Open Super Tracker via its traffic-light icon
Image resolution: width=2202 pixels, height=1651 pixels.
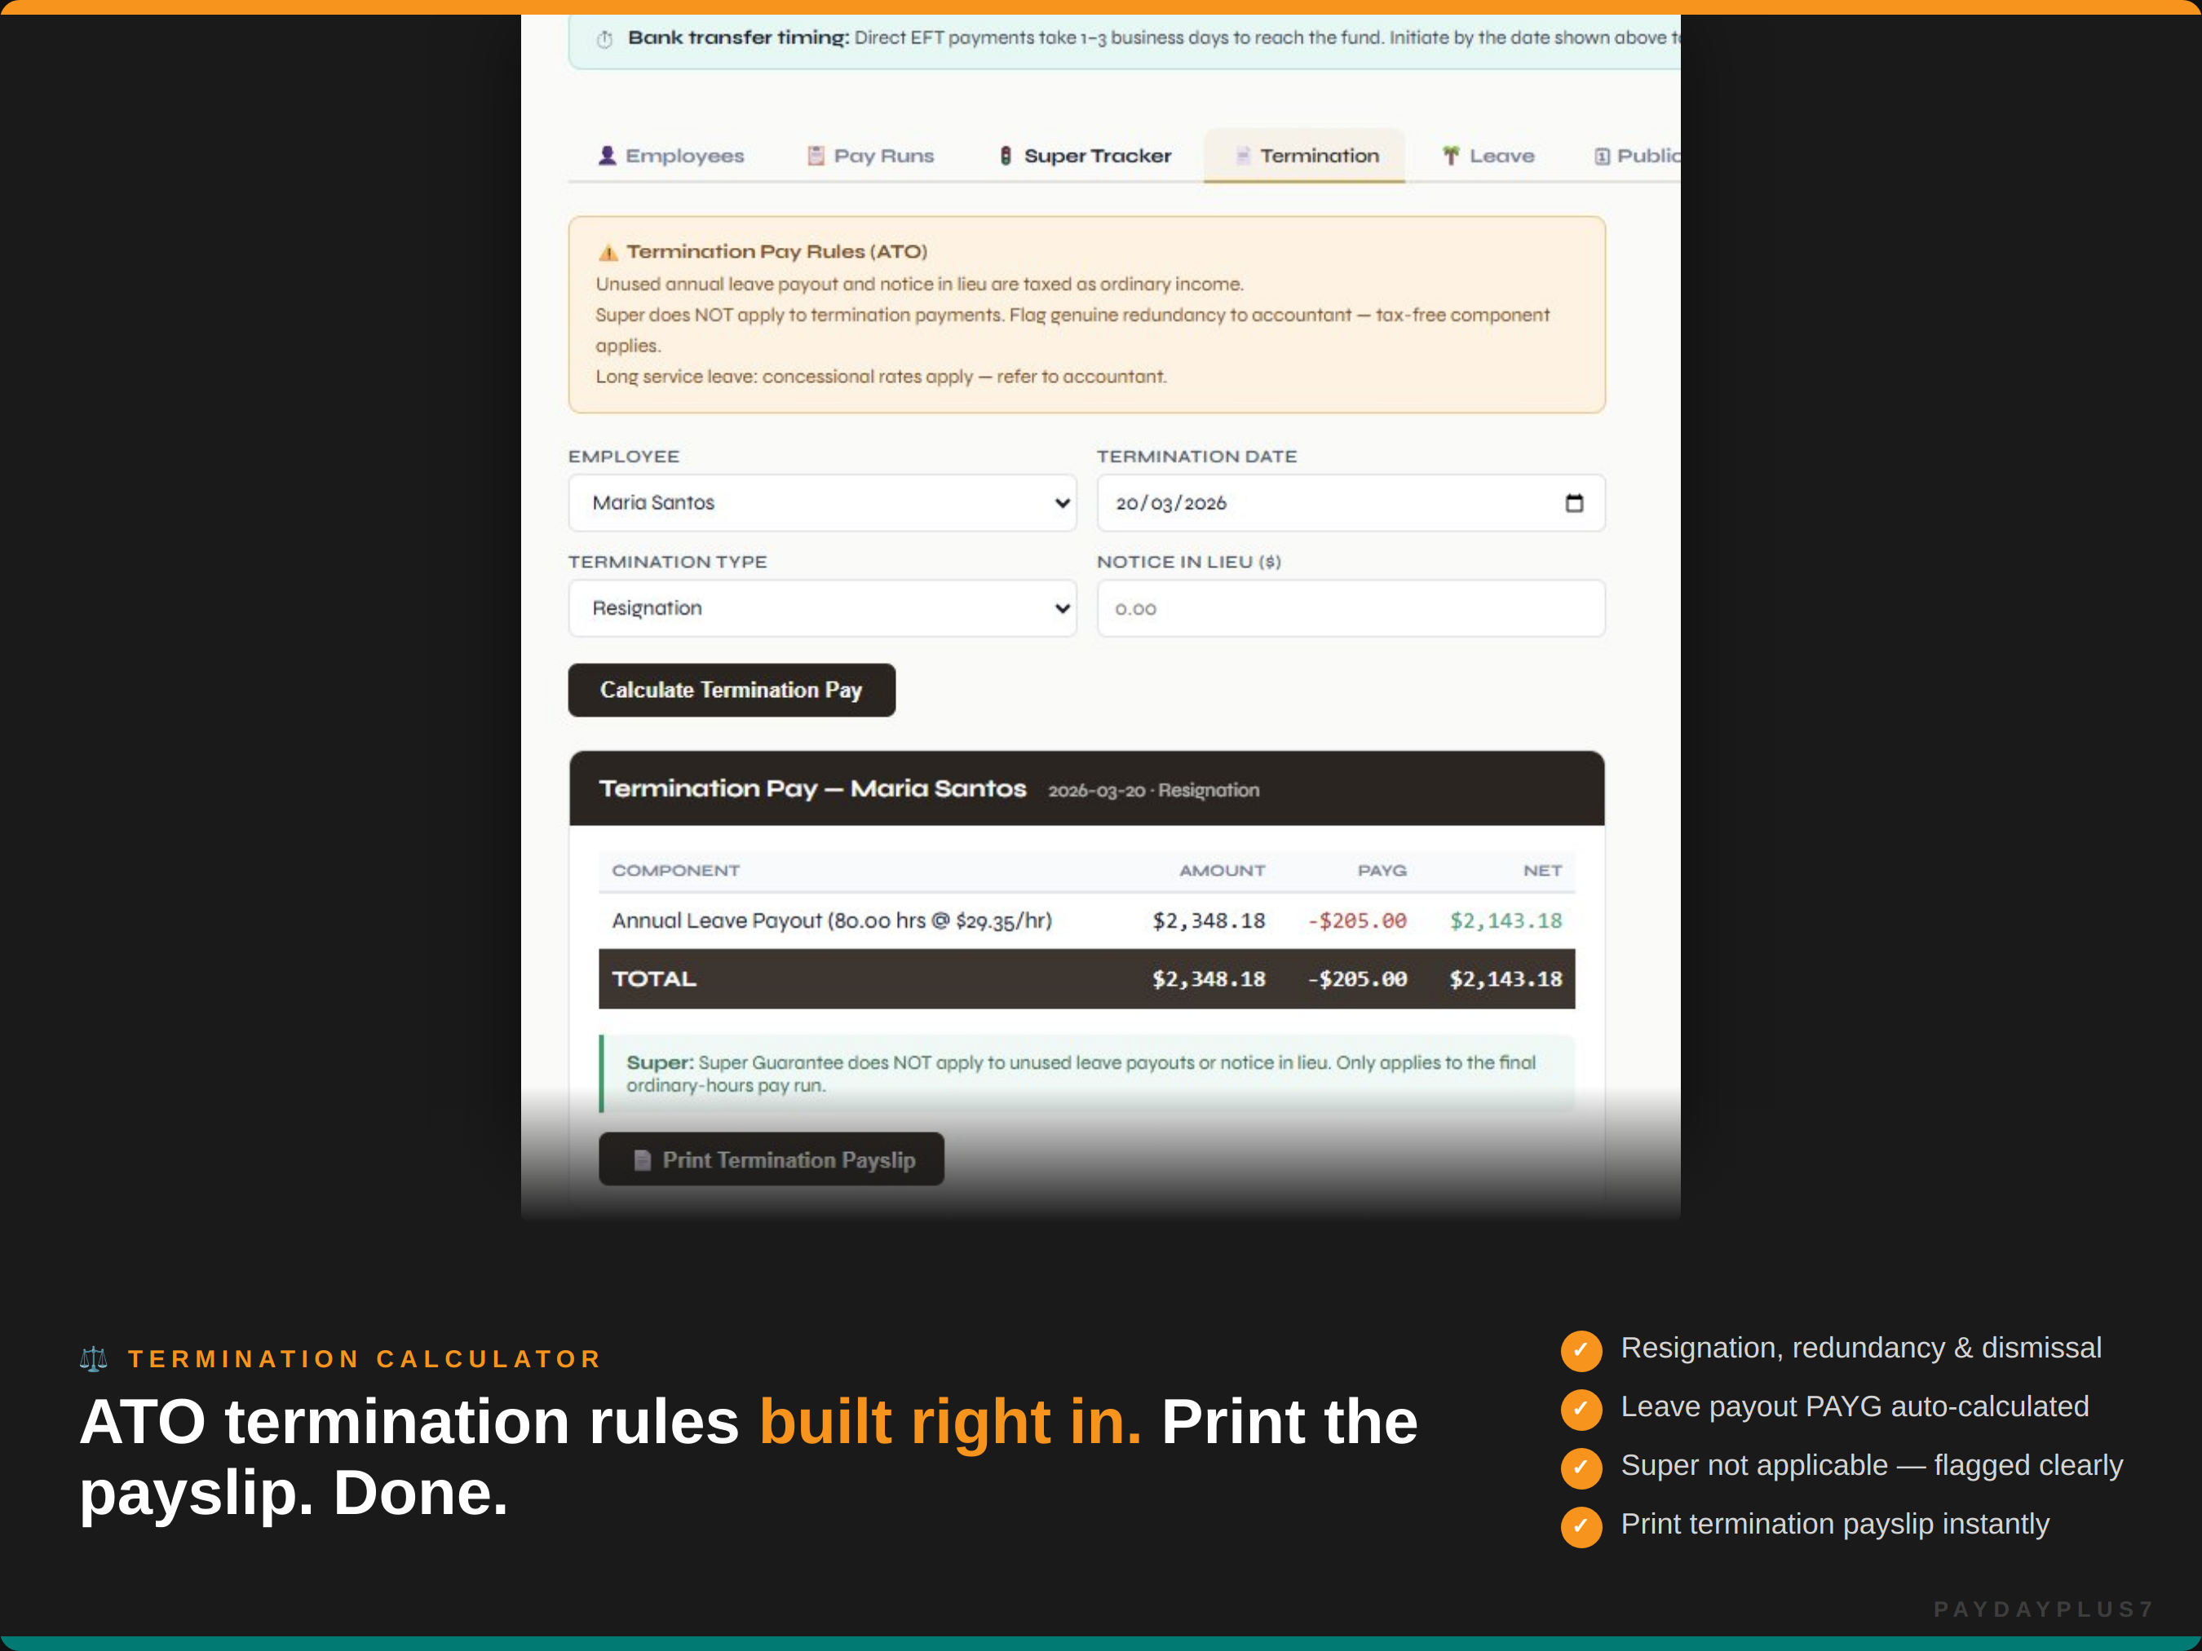pos(1006,155)
